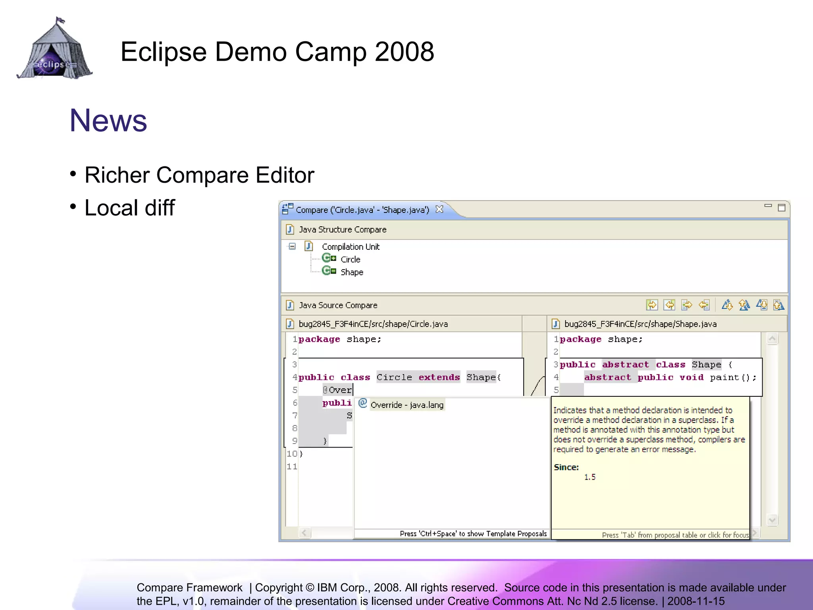Click the Java Structure Compare header

pyautogui.click(x=343, y=230)
